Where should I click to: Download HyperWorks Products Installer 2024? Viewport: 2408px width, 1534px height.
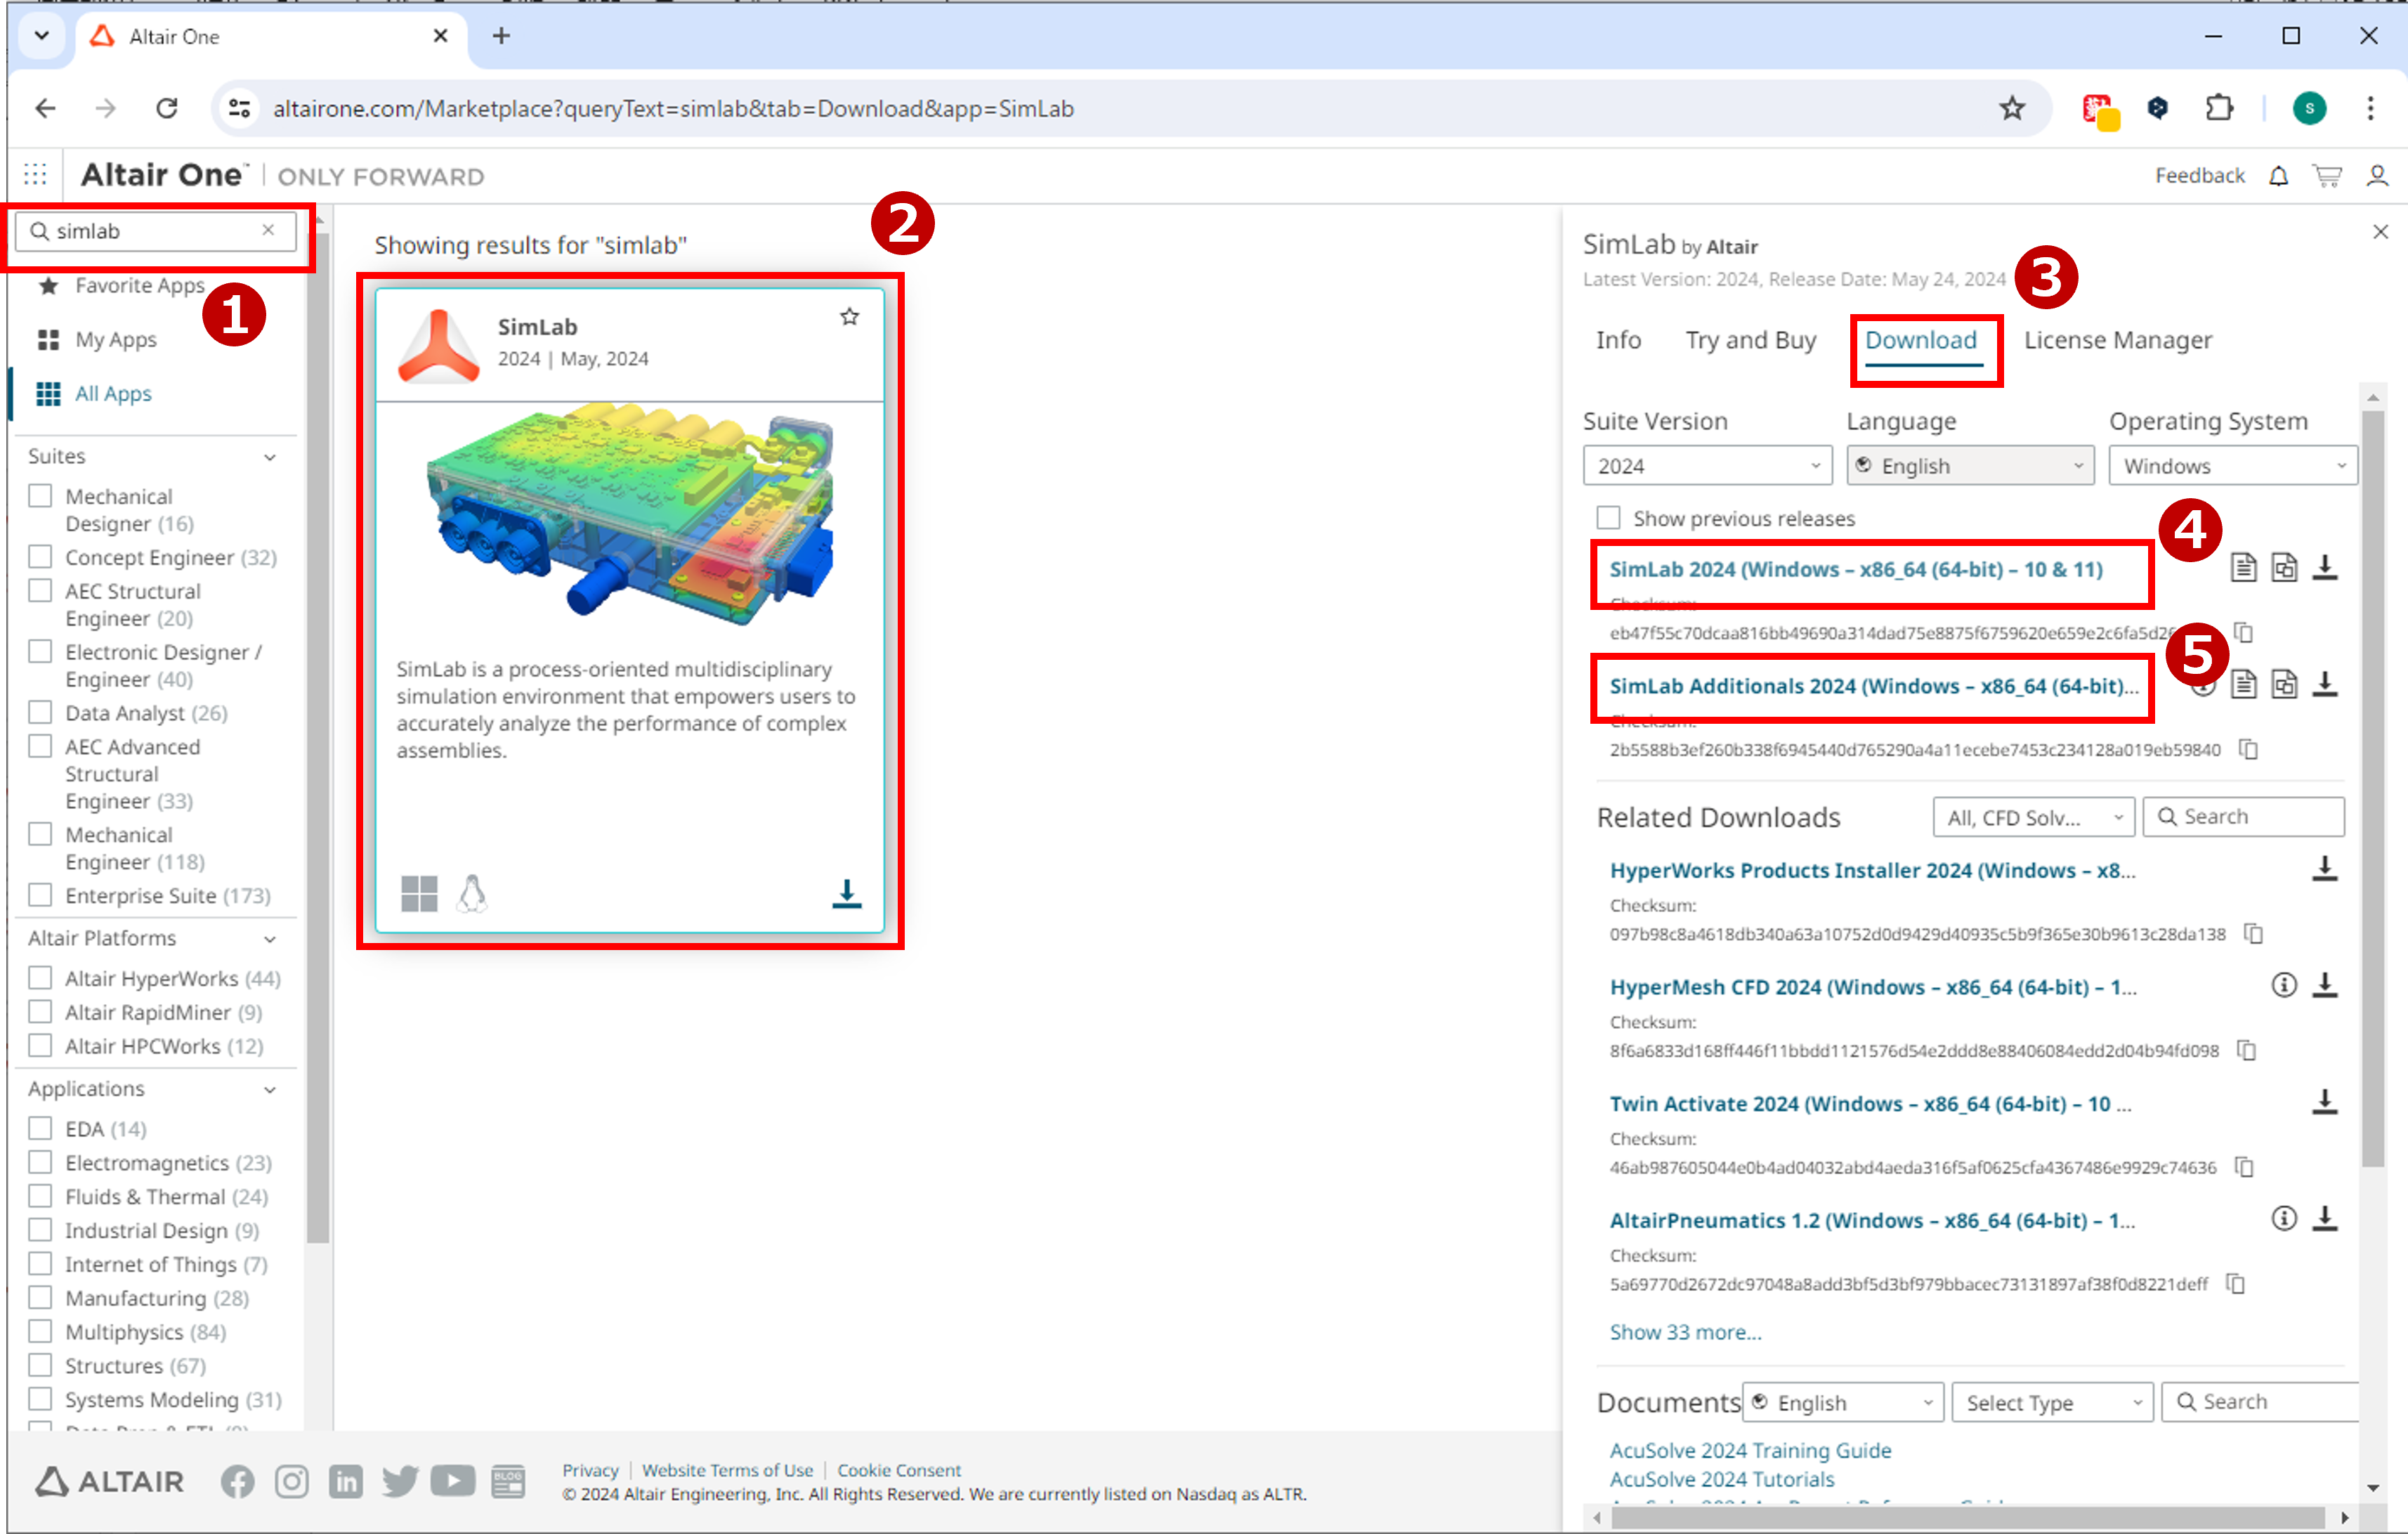pos(2325,869)
